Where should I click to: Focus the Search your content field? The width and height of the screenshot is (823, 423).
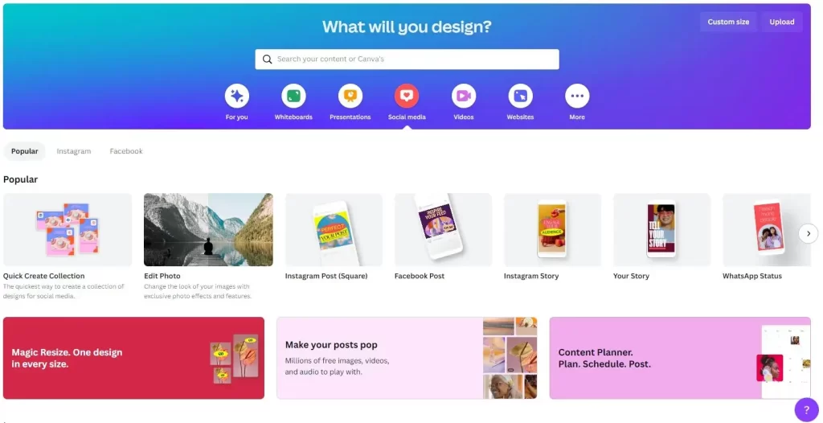point(407,60)
